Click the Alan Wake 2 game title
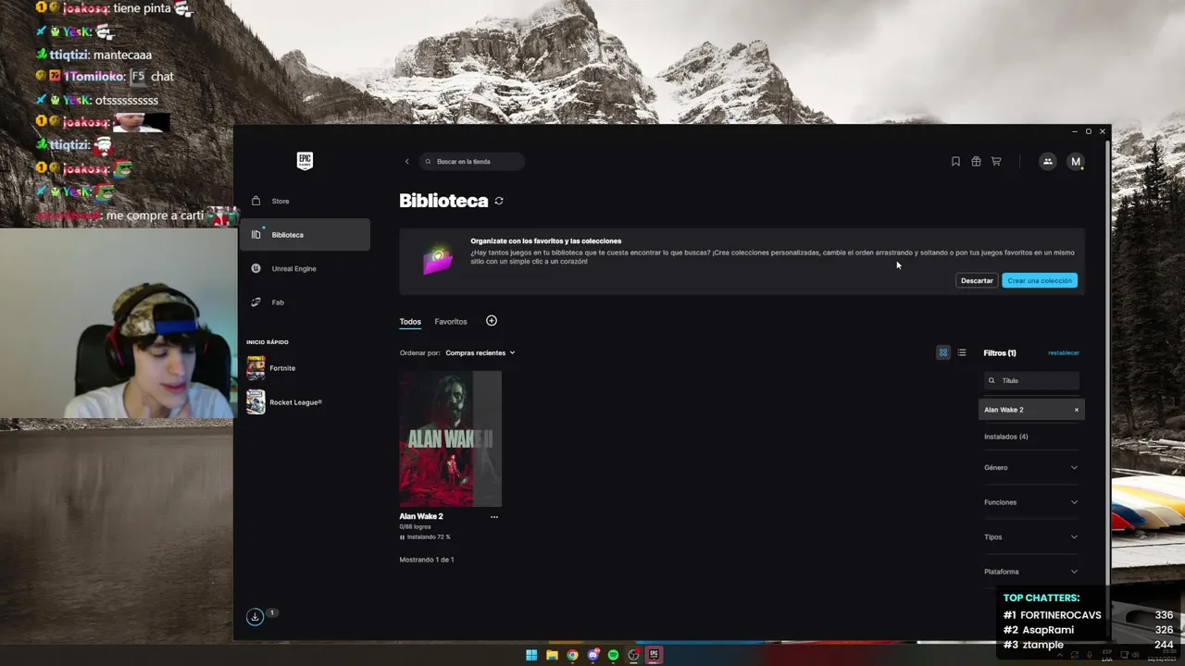Screen dimensions: 1185x666 (x=421, y=516)
